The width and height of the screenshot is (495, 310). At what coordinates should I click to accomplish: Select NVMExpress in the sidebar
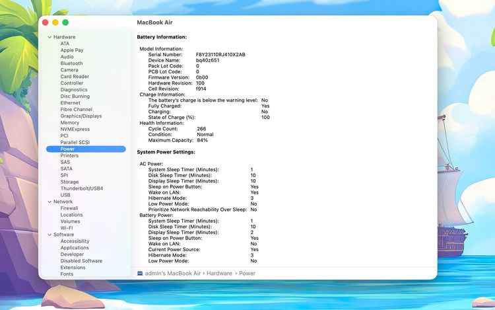tap(75, 130)
